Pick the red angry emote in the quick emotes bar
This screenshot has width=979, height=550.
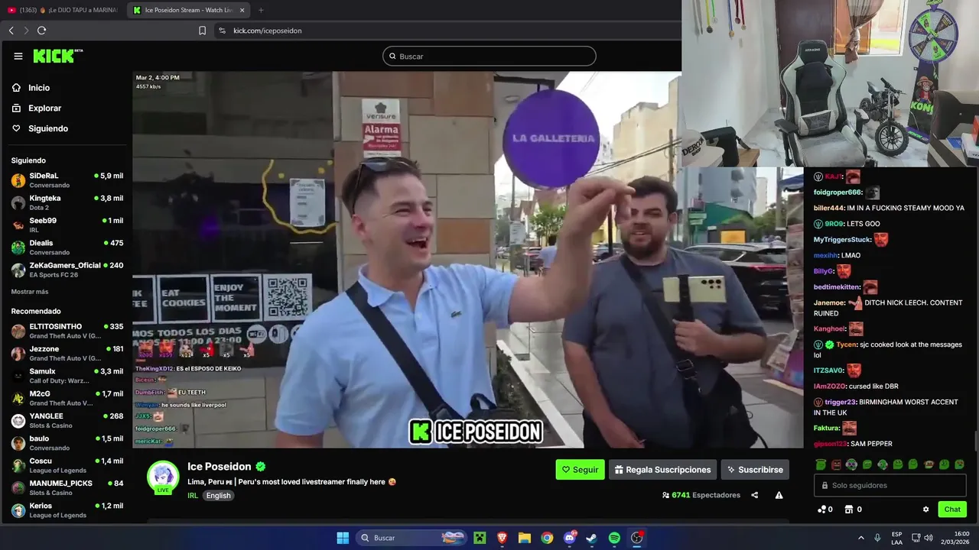(x=836, y=464)
